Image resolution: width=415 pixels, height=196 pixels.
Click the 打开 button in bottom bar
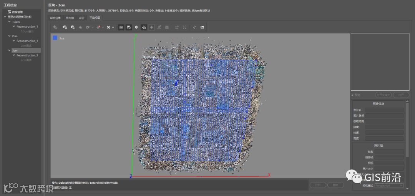click(318, 185)
